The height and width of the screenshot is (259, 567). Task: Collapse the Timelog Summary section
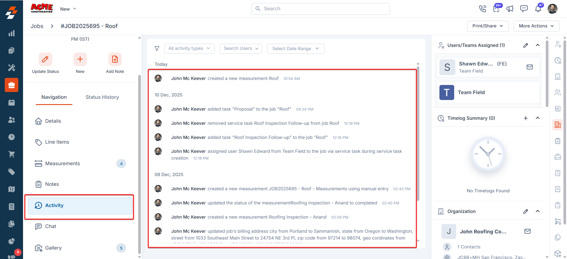[x=538, y=118]
